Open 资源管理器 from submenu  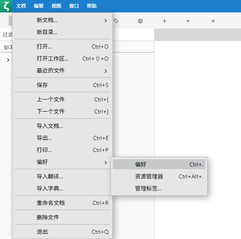pos(159,176)
